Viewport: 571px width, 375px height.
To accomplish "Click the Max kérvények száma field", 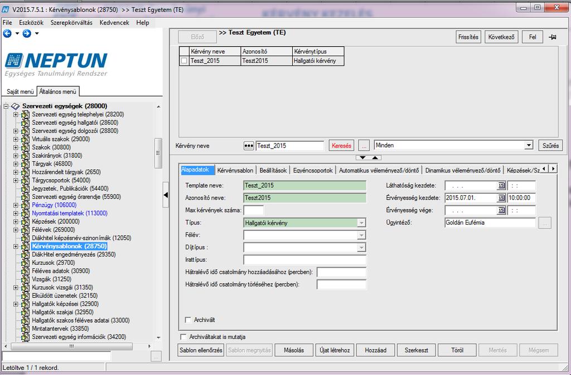I will [x=254, y=210].
